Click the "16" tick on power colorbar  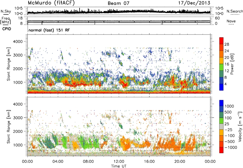(227, 64)
